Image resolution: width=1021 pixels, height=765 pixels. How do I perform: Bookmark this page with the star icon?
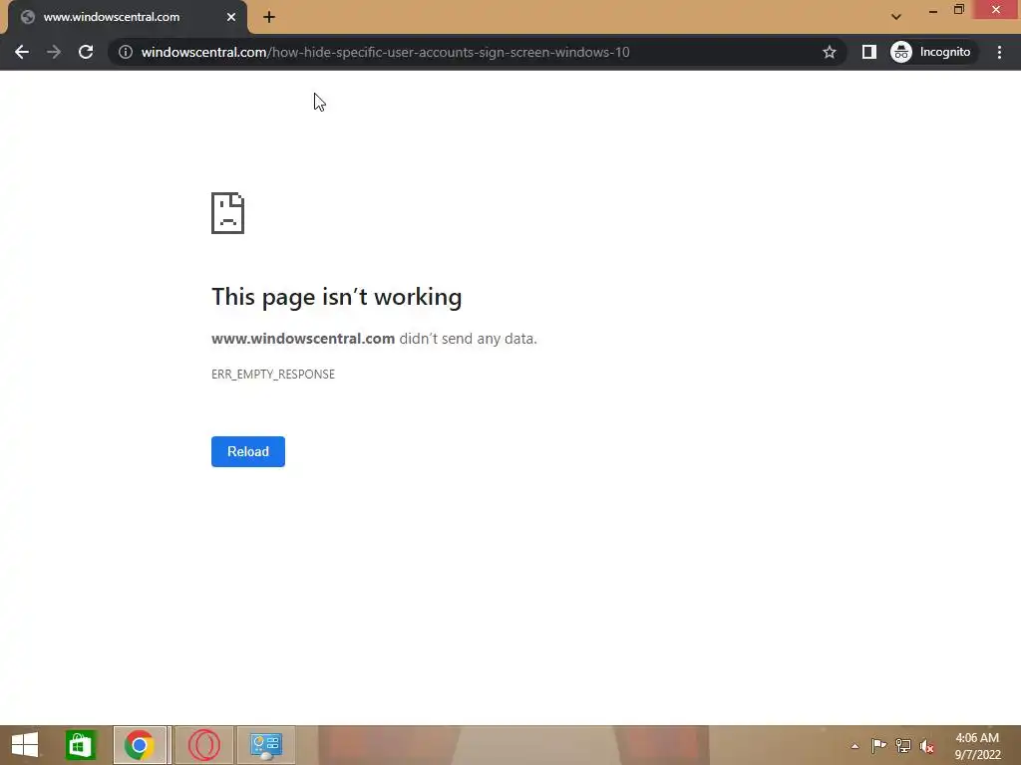coord(829,52)
